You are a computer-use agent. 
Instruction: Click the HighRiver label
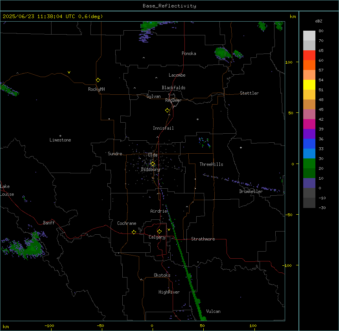pyautogui.click(x=169, y=292)
